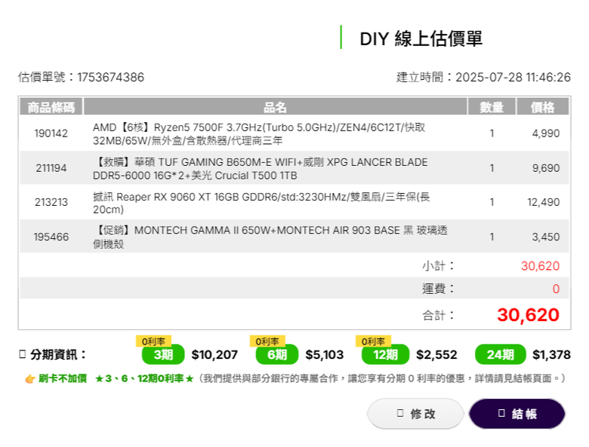The height and width of the screenshot is (447, 589).
Task: Select the 6期 installment badge
Action: coord(277,354)
